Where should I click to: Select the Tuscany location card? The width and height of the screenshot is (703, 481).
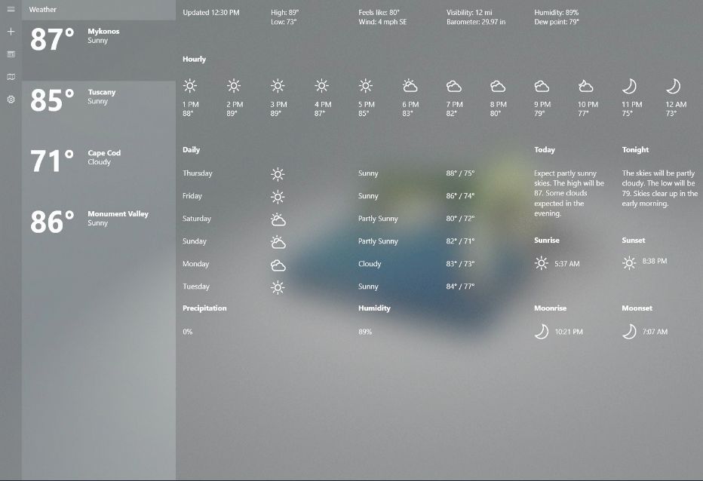click(99, 111)
